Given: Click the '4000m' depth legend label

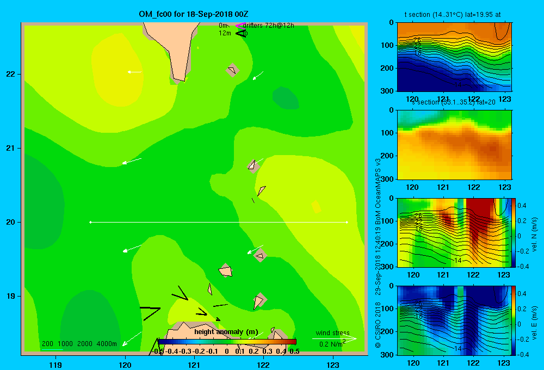Looking at the screenshot, I should click(107, 344).
